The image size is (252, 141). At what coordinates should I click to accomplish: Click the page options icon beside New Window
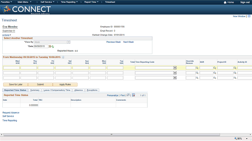(249, 16)
